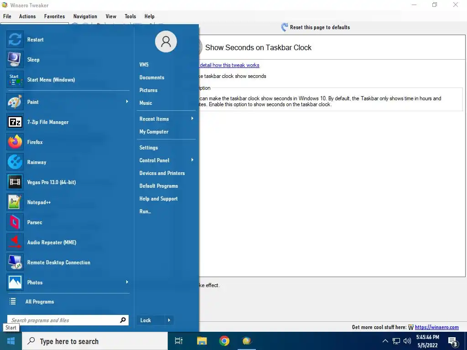Expand the Recent Items submenu arrow
Screen dimensions: 467x350
[x=192, y=118]
